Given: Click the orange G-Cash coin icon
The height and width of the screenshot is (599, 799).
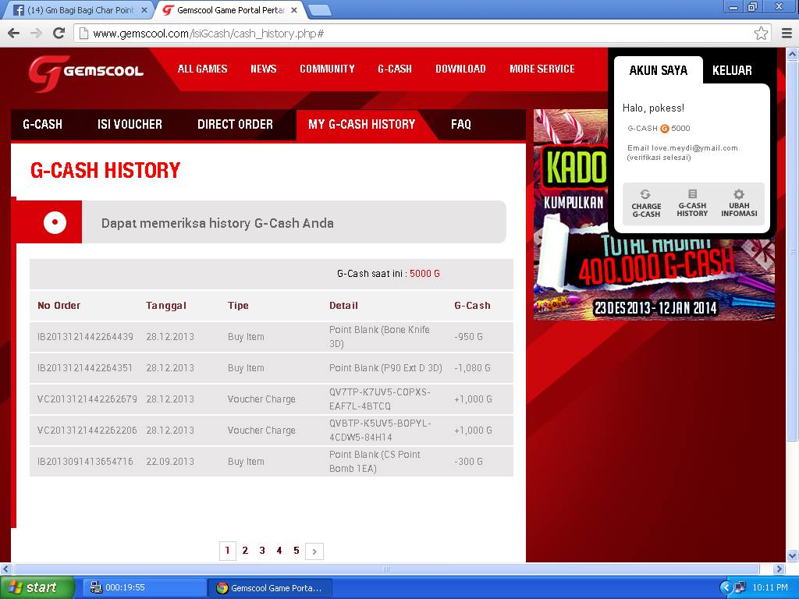Looking at the screenshot, I should coord(665,129).
